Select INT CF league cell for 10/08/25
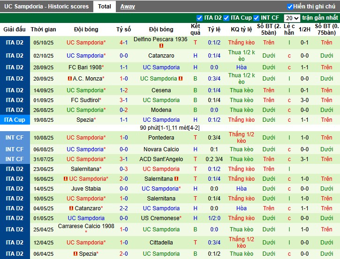The image size is (340, 259). tap(15, 138)
